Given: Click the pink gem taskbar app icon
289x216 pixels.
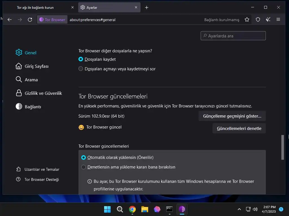Looking at the screenshot, I should pyautogui.click(x=157, y=209).
